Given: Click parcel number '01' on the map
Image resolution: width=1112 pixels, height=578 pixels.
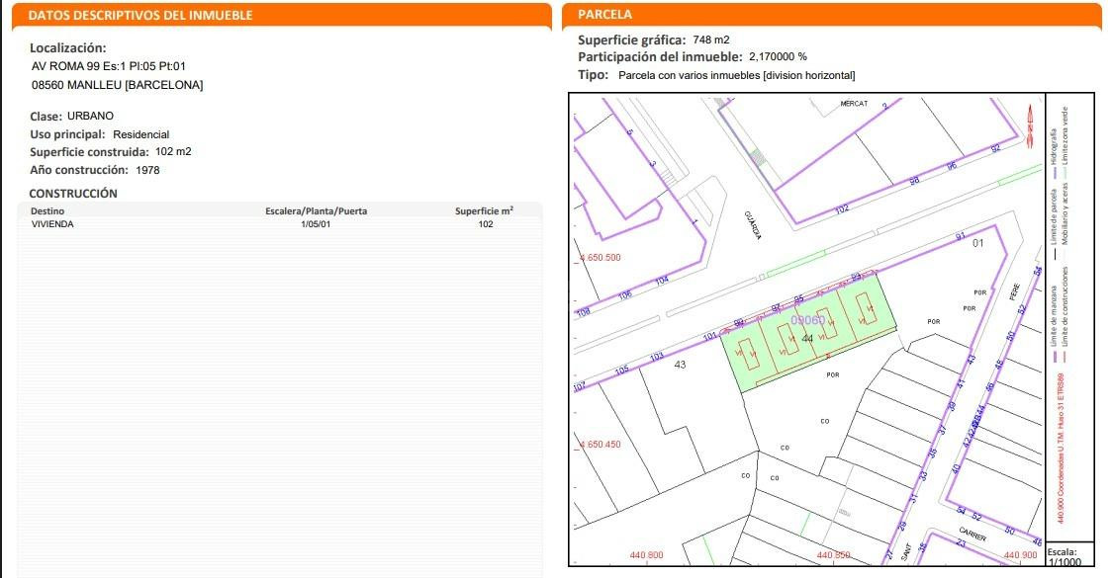Looking at the screenshot, I should point(978,244).
